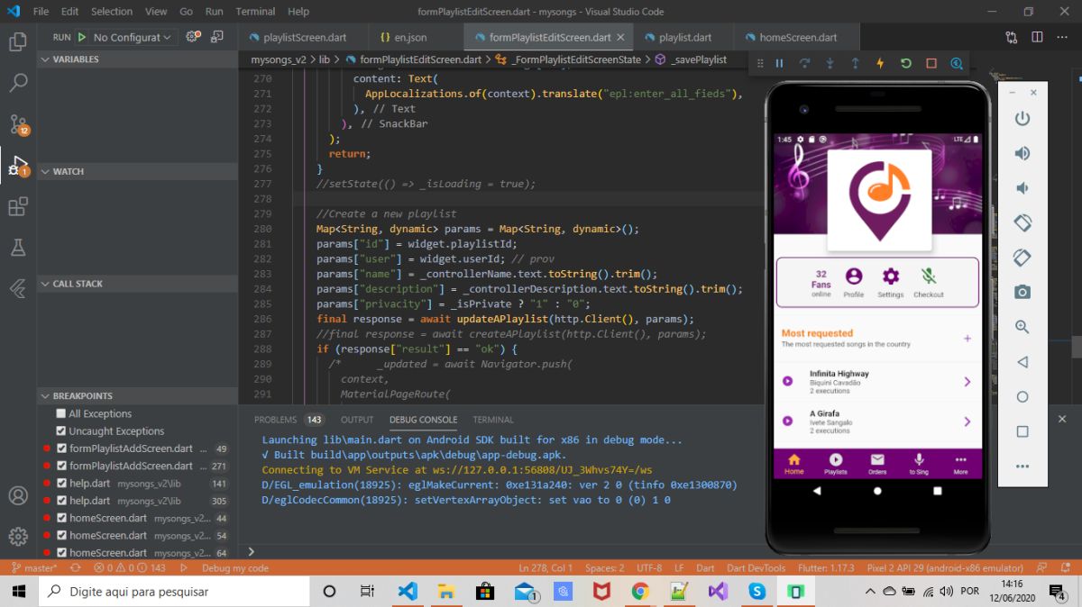Expand the debug console input chevron
1082x607 pixels.
(x=252, y=551)
